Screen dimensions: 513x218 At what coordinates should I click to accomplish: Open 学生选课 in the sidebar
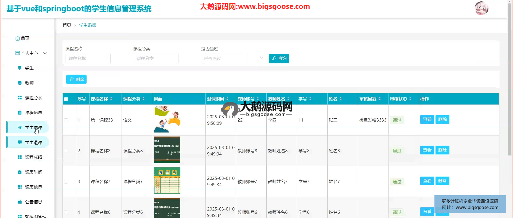point(33,128)
